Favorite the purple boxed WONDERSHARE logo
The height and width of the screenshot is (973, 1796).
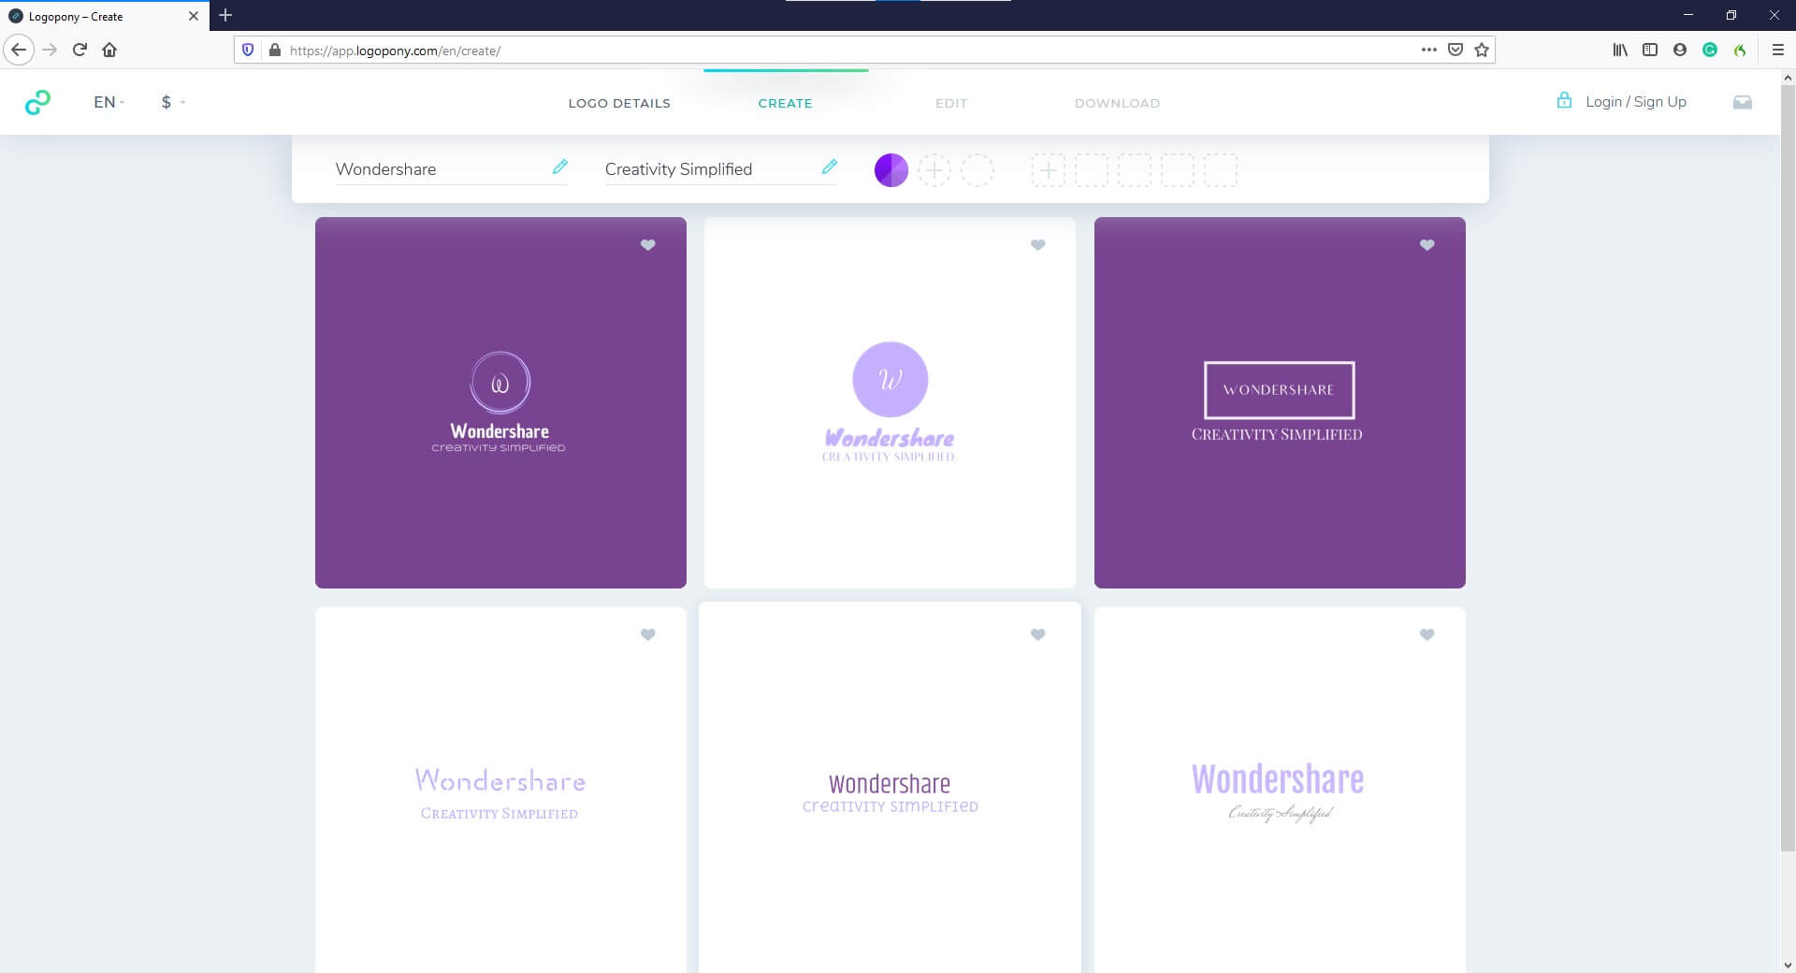(x=1427, y=245)
